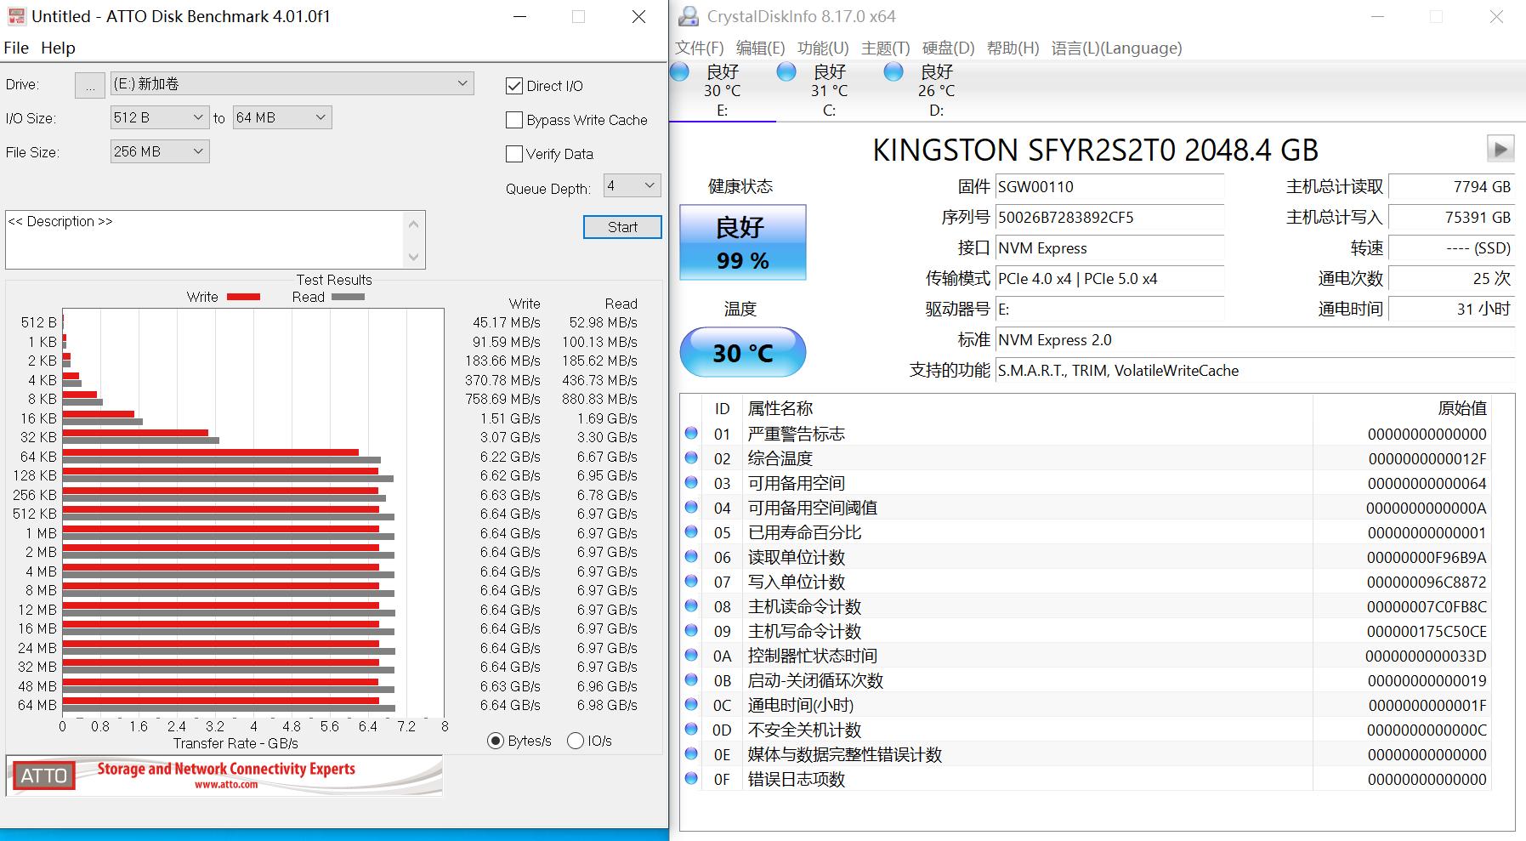Select the D: drive status orb
Screen dimensions: 1526x841
893,71
